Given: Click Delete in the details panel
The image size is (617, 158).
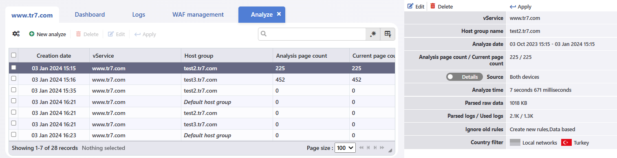Looking at the screenshot, I should [x=441, y=6].
